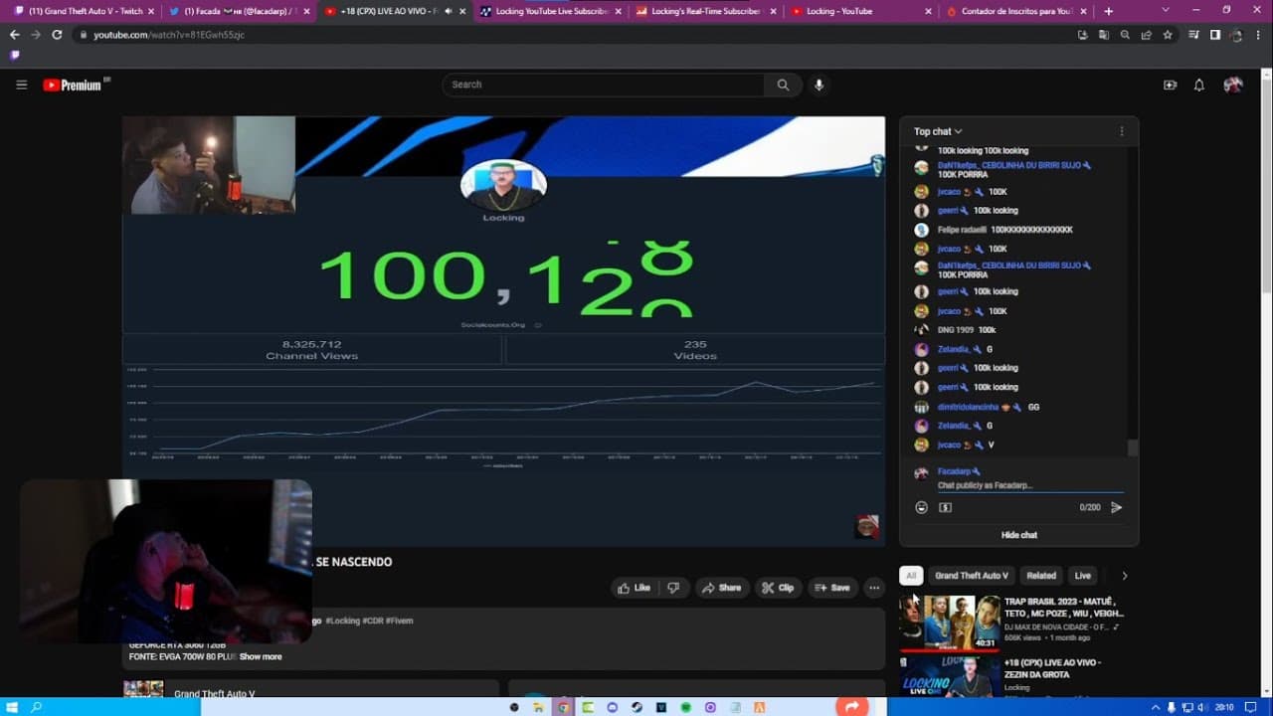Open the YouTube guide hamburger menu
This screenshot has height=716, width=1273.
[x=21, y=85]
